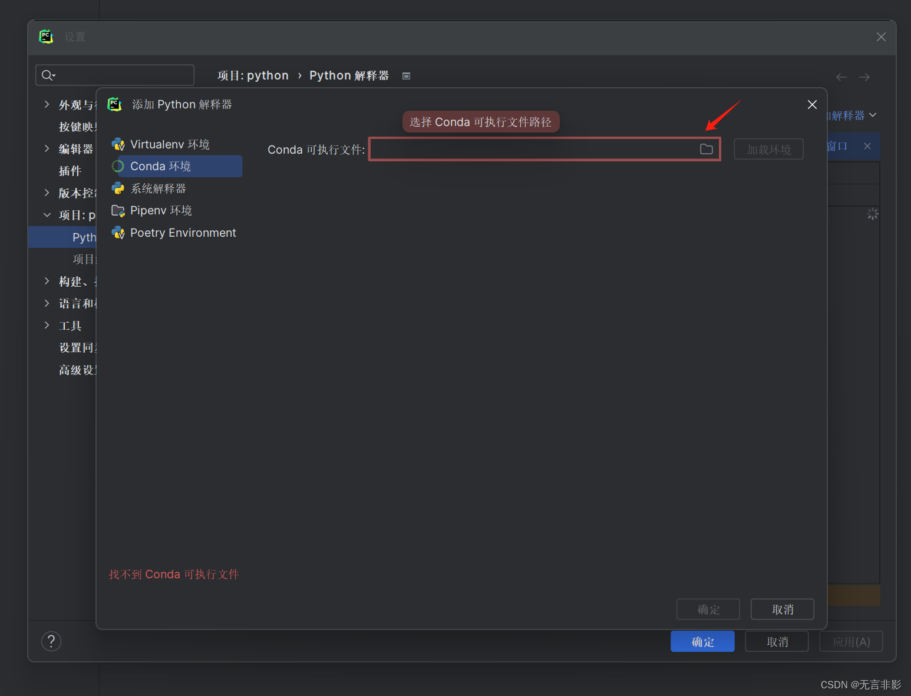Click the PyCharm logo in the 添加 Python 解释器 dialog
The image size is (911, 696).
click(x=114, y=104)
